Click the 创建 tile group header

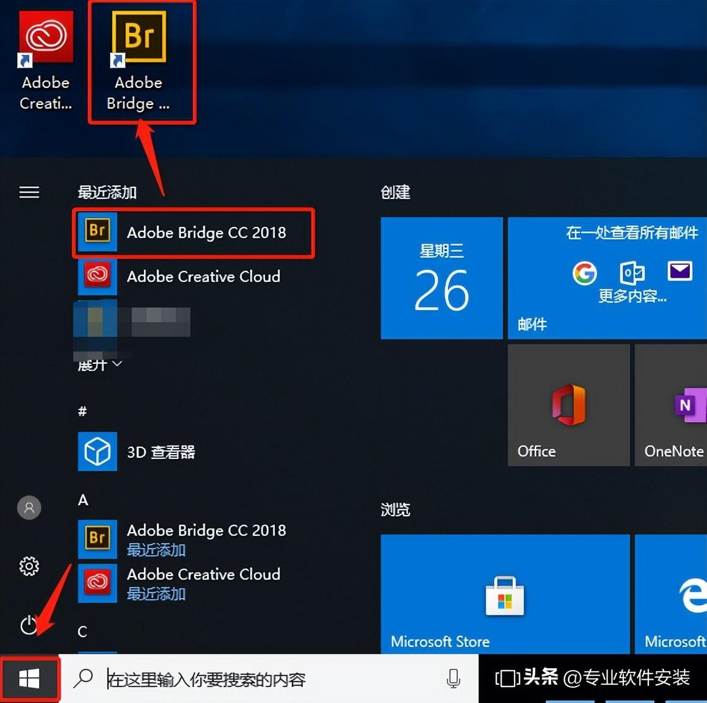coord(396,192)
